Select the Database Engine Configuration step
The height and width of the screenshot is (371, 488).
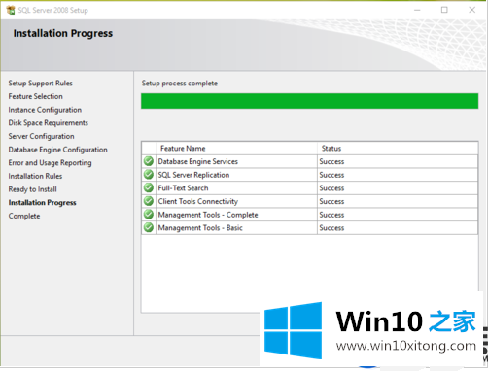58,150
